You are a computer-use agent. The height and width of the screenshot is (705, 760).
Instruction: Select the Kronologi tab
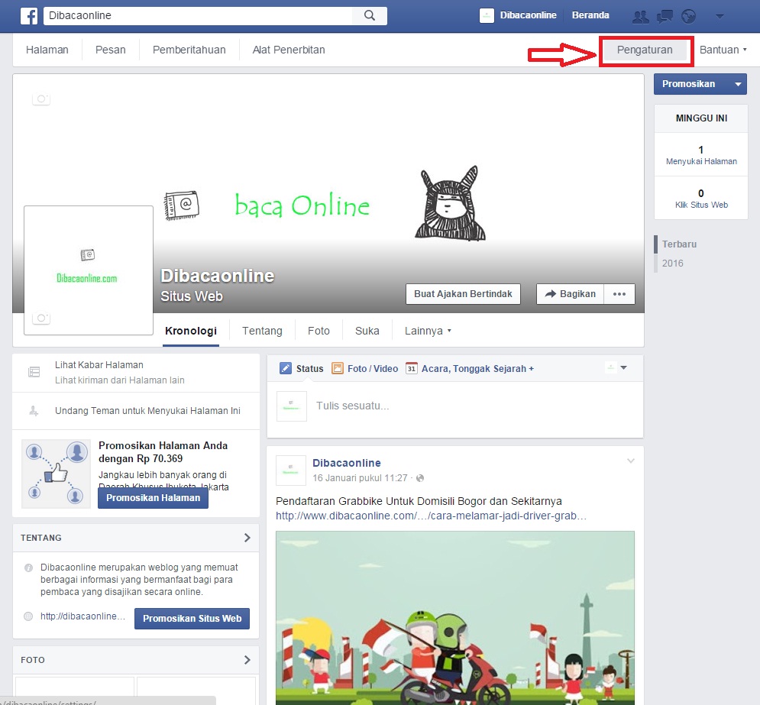pos(191,331)
